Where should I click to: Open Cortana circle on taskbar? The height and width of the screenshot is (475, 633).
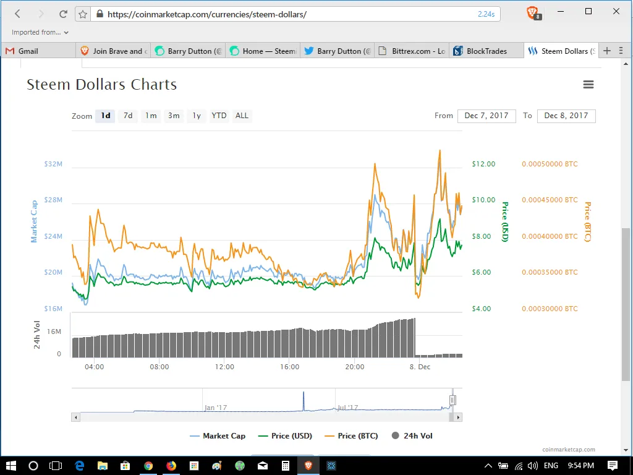33,466
